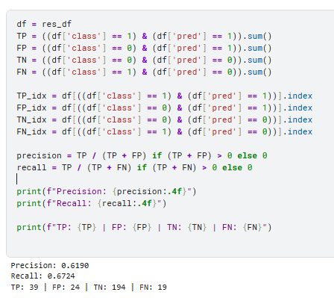Click the TP variable assignment line
334x298 pixels.
144,36
